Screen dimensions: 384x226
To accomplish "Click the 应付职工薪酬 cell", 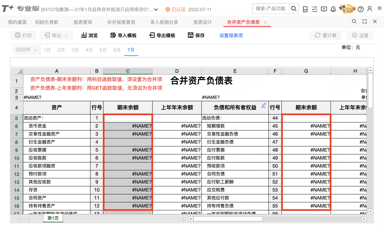I will tap(235, 182).
